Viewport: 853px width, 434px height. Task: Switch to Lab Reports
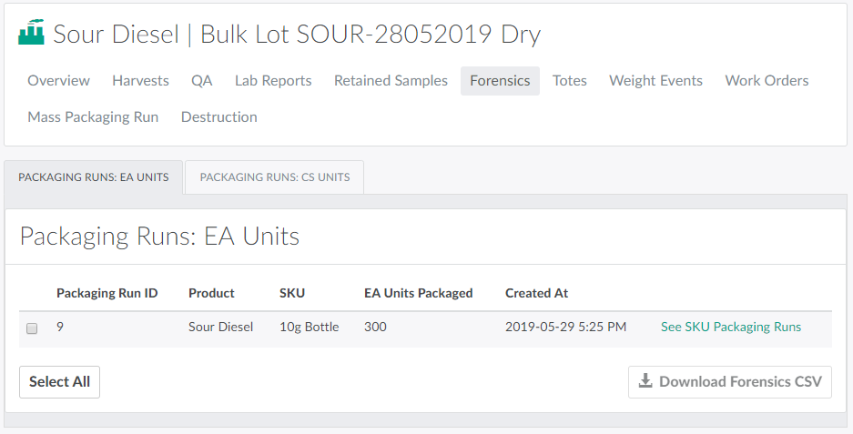point(273,81)
